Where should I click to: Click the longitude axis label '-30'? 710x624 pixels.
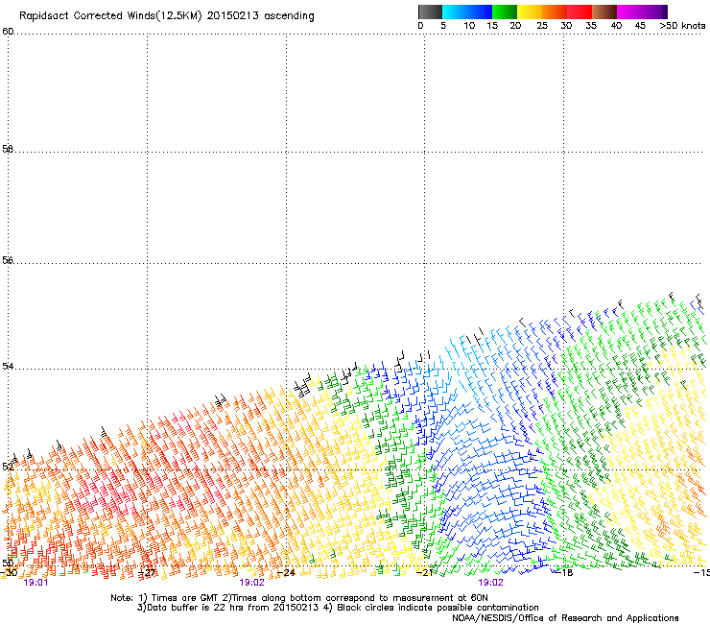click(x=9, y=573)
